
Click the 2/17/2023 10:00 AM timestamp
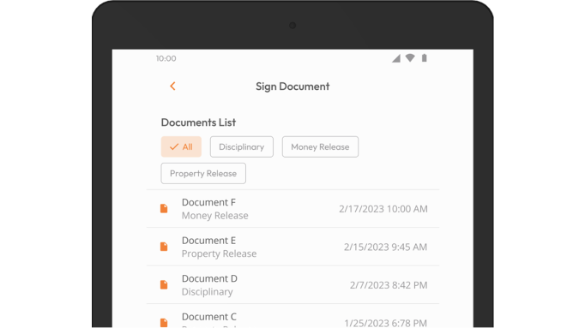tap(383, 209)
